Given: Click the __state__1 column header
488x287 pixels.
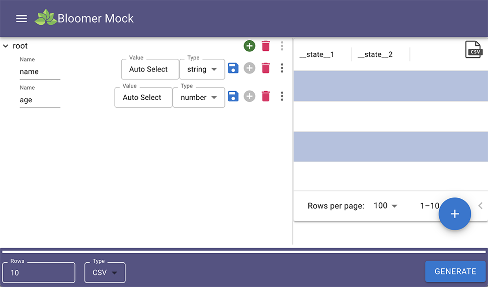Looking at the screenshot, I should tap(316, 54).
